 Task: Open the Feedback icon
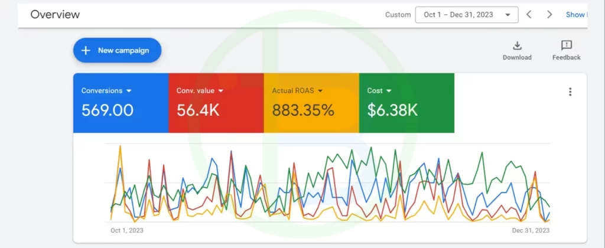[566, 46]
